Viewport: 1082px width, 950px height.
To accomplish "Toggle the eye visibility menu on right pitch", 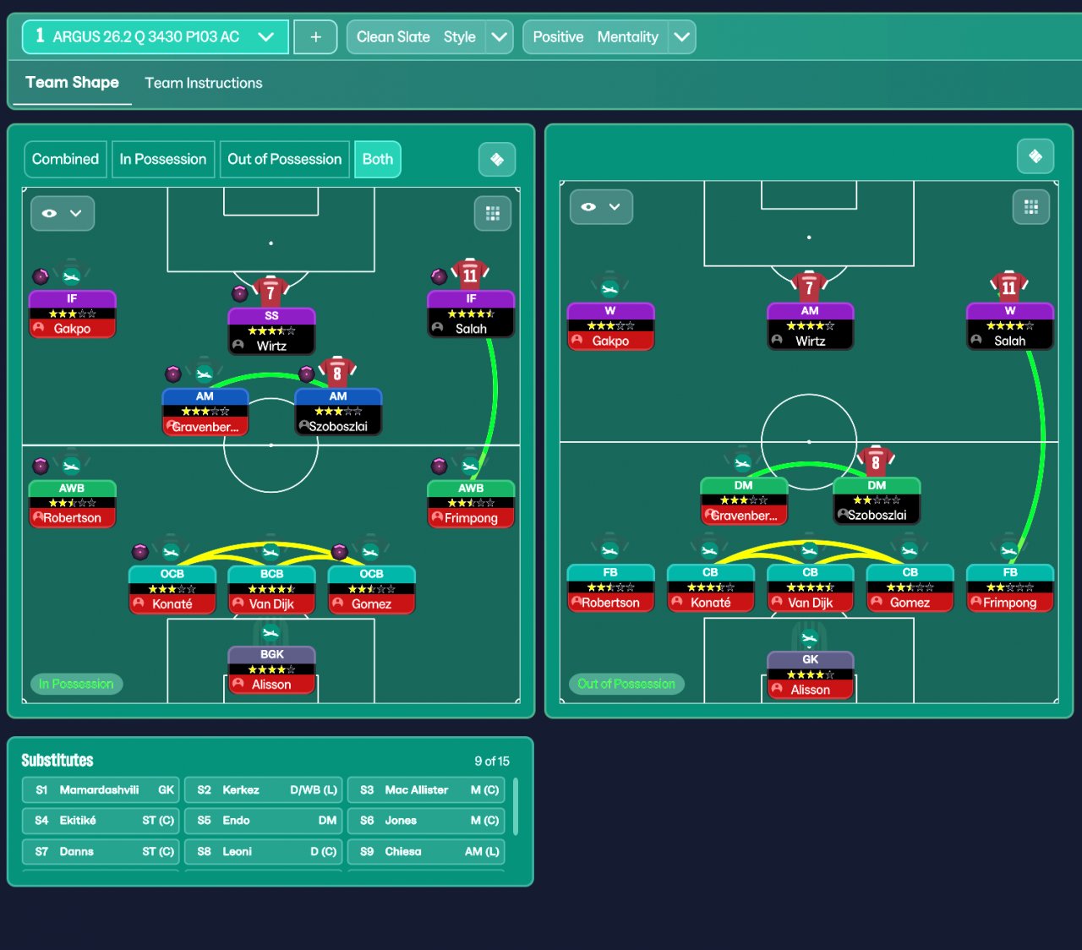I will click(602, 206).
